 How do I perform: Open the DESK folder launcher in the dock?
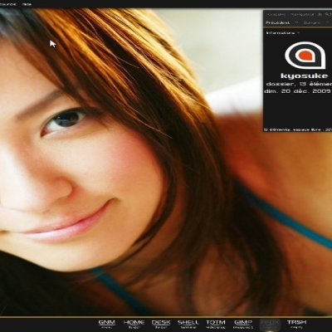point(161,324)
